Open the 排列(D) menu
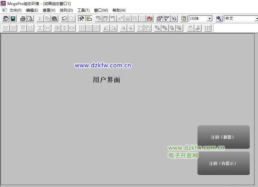The height and width of the screenshot is (187, 258). 66,10
